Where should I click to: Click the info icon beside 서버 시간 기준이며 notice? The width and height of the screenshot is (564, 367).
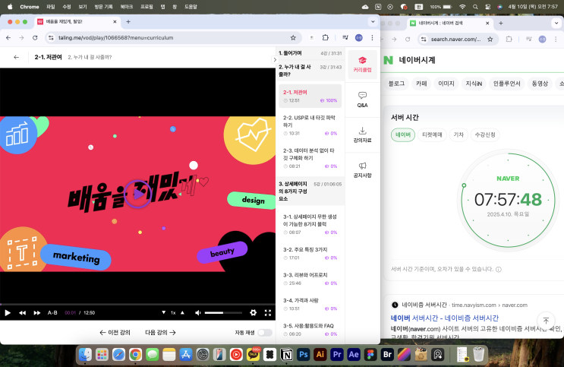[x=499, y=270]
